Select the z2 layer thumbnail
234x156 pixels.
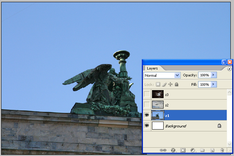[158, 105]
